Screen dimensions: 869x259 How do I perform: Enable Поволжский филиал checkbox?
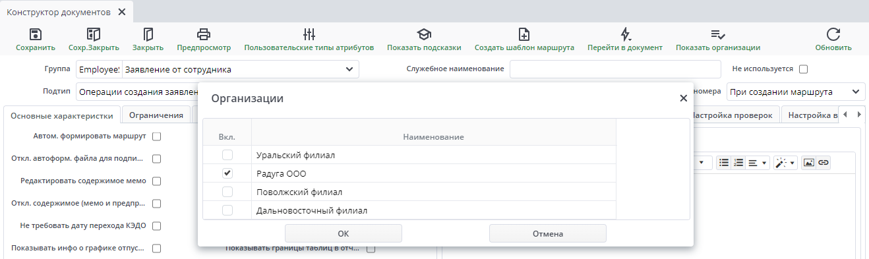tap(227, 192)
